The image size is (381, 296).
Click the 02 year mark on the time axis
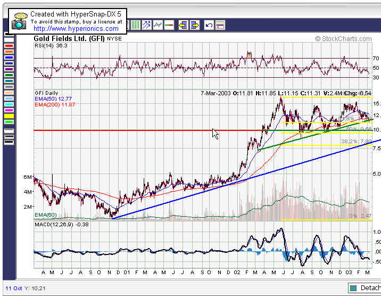click(237, 273)
